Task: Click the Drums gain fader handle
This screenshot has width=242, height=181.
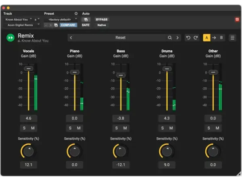Action: 167,69
